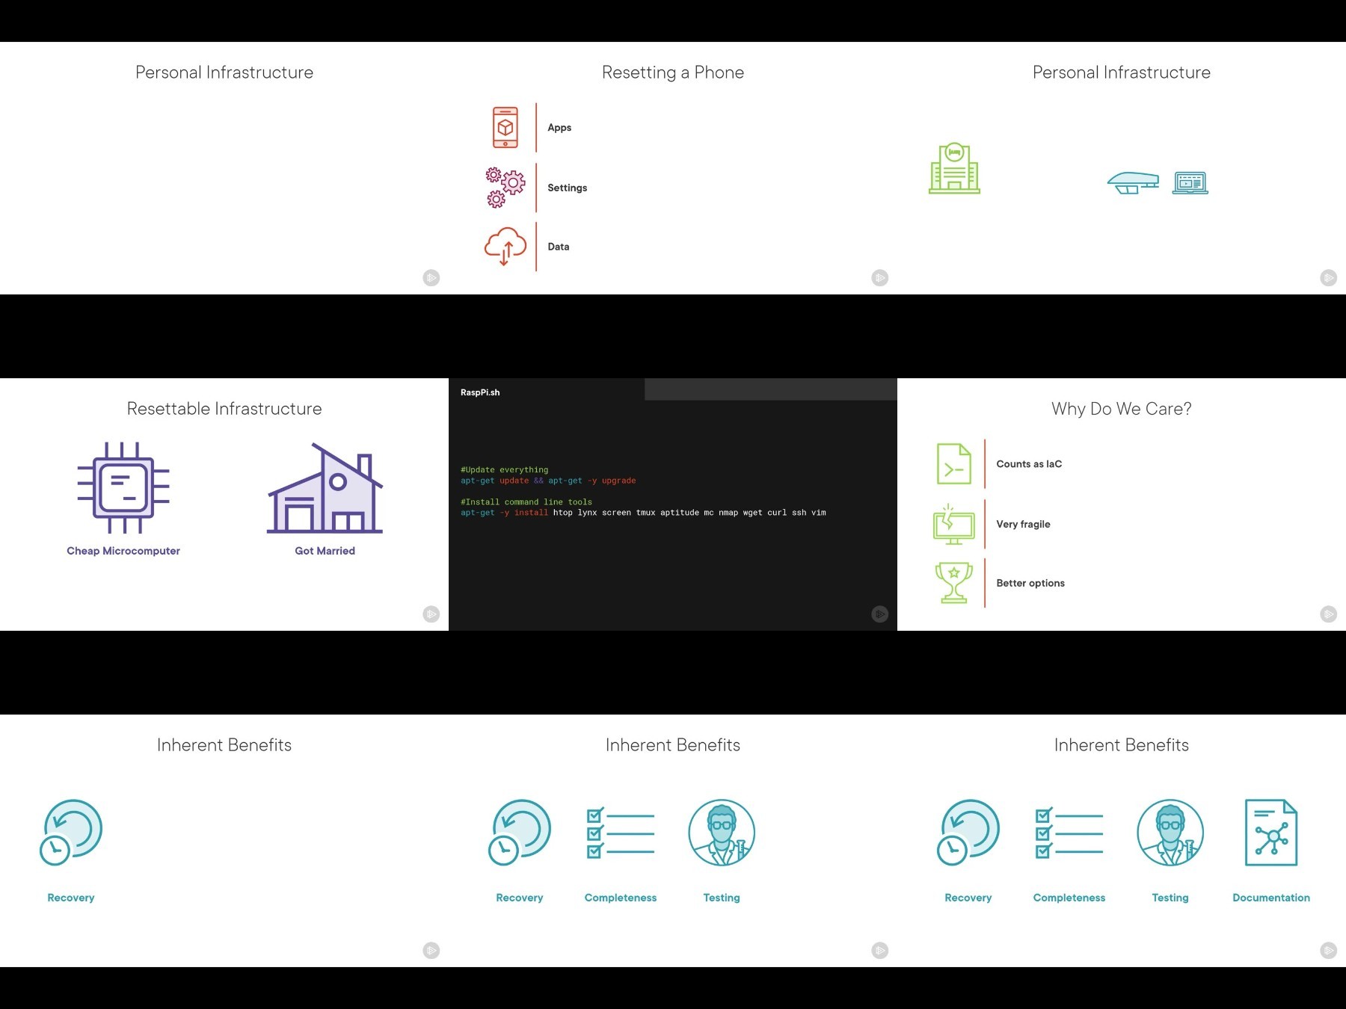1346x1009 pixels.
Task: Click Recovery icon on the slide showing only Recovery
Action: click(71, 833)
